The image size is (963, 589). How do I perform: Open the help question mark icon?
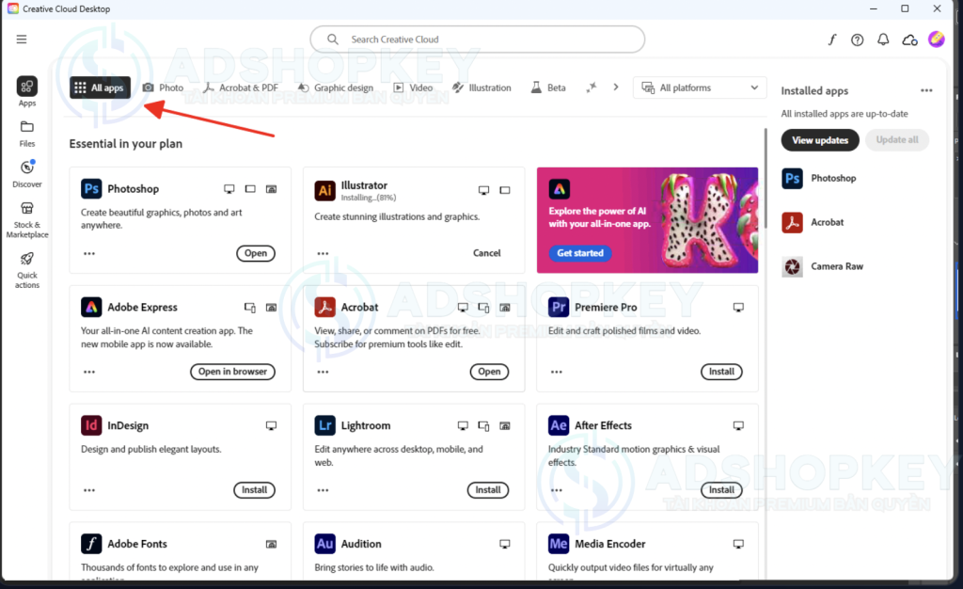[x=858, y=40]
